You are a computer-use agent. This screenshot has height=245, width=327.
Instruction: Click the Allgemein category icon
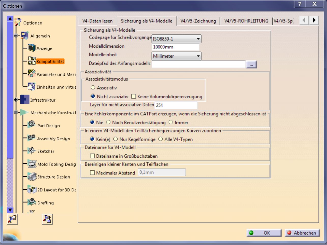25,36
